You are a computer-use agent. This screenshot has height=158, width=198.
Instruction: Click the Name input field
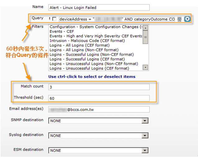[x=99, y=7]
